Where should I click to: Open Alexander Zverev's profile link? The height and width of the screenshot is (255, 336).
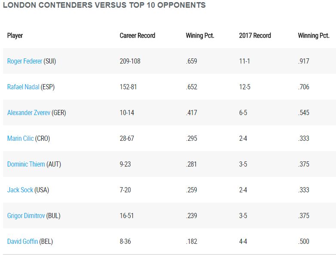point(29,113)
